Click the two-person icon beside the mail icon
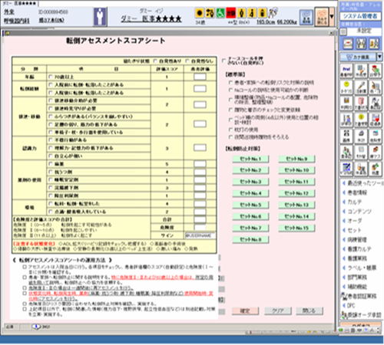384x345 pixels. coord(361,44)
